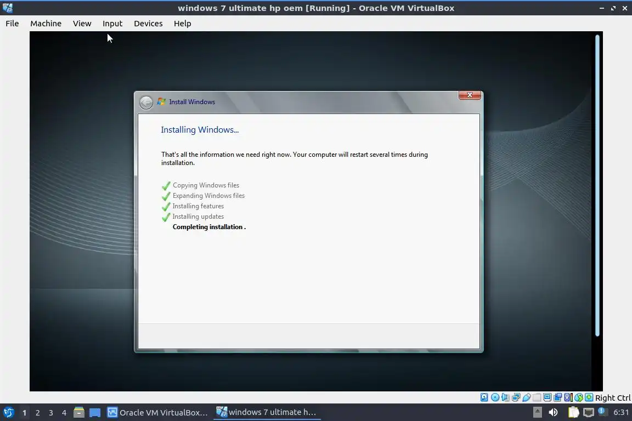The image size is (632, 421).
Task: Open the Help menu
Action: pyautogui.click(x=183, y=24)
